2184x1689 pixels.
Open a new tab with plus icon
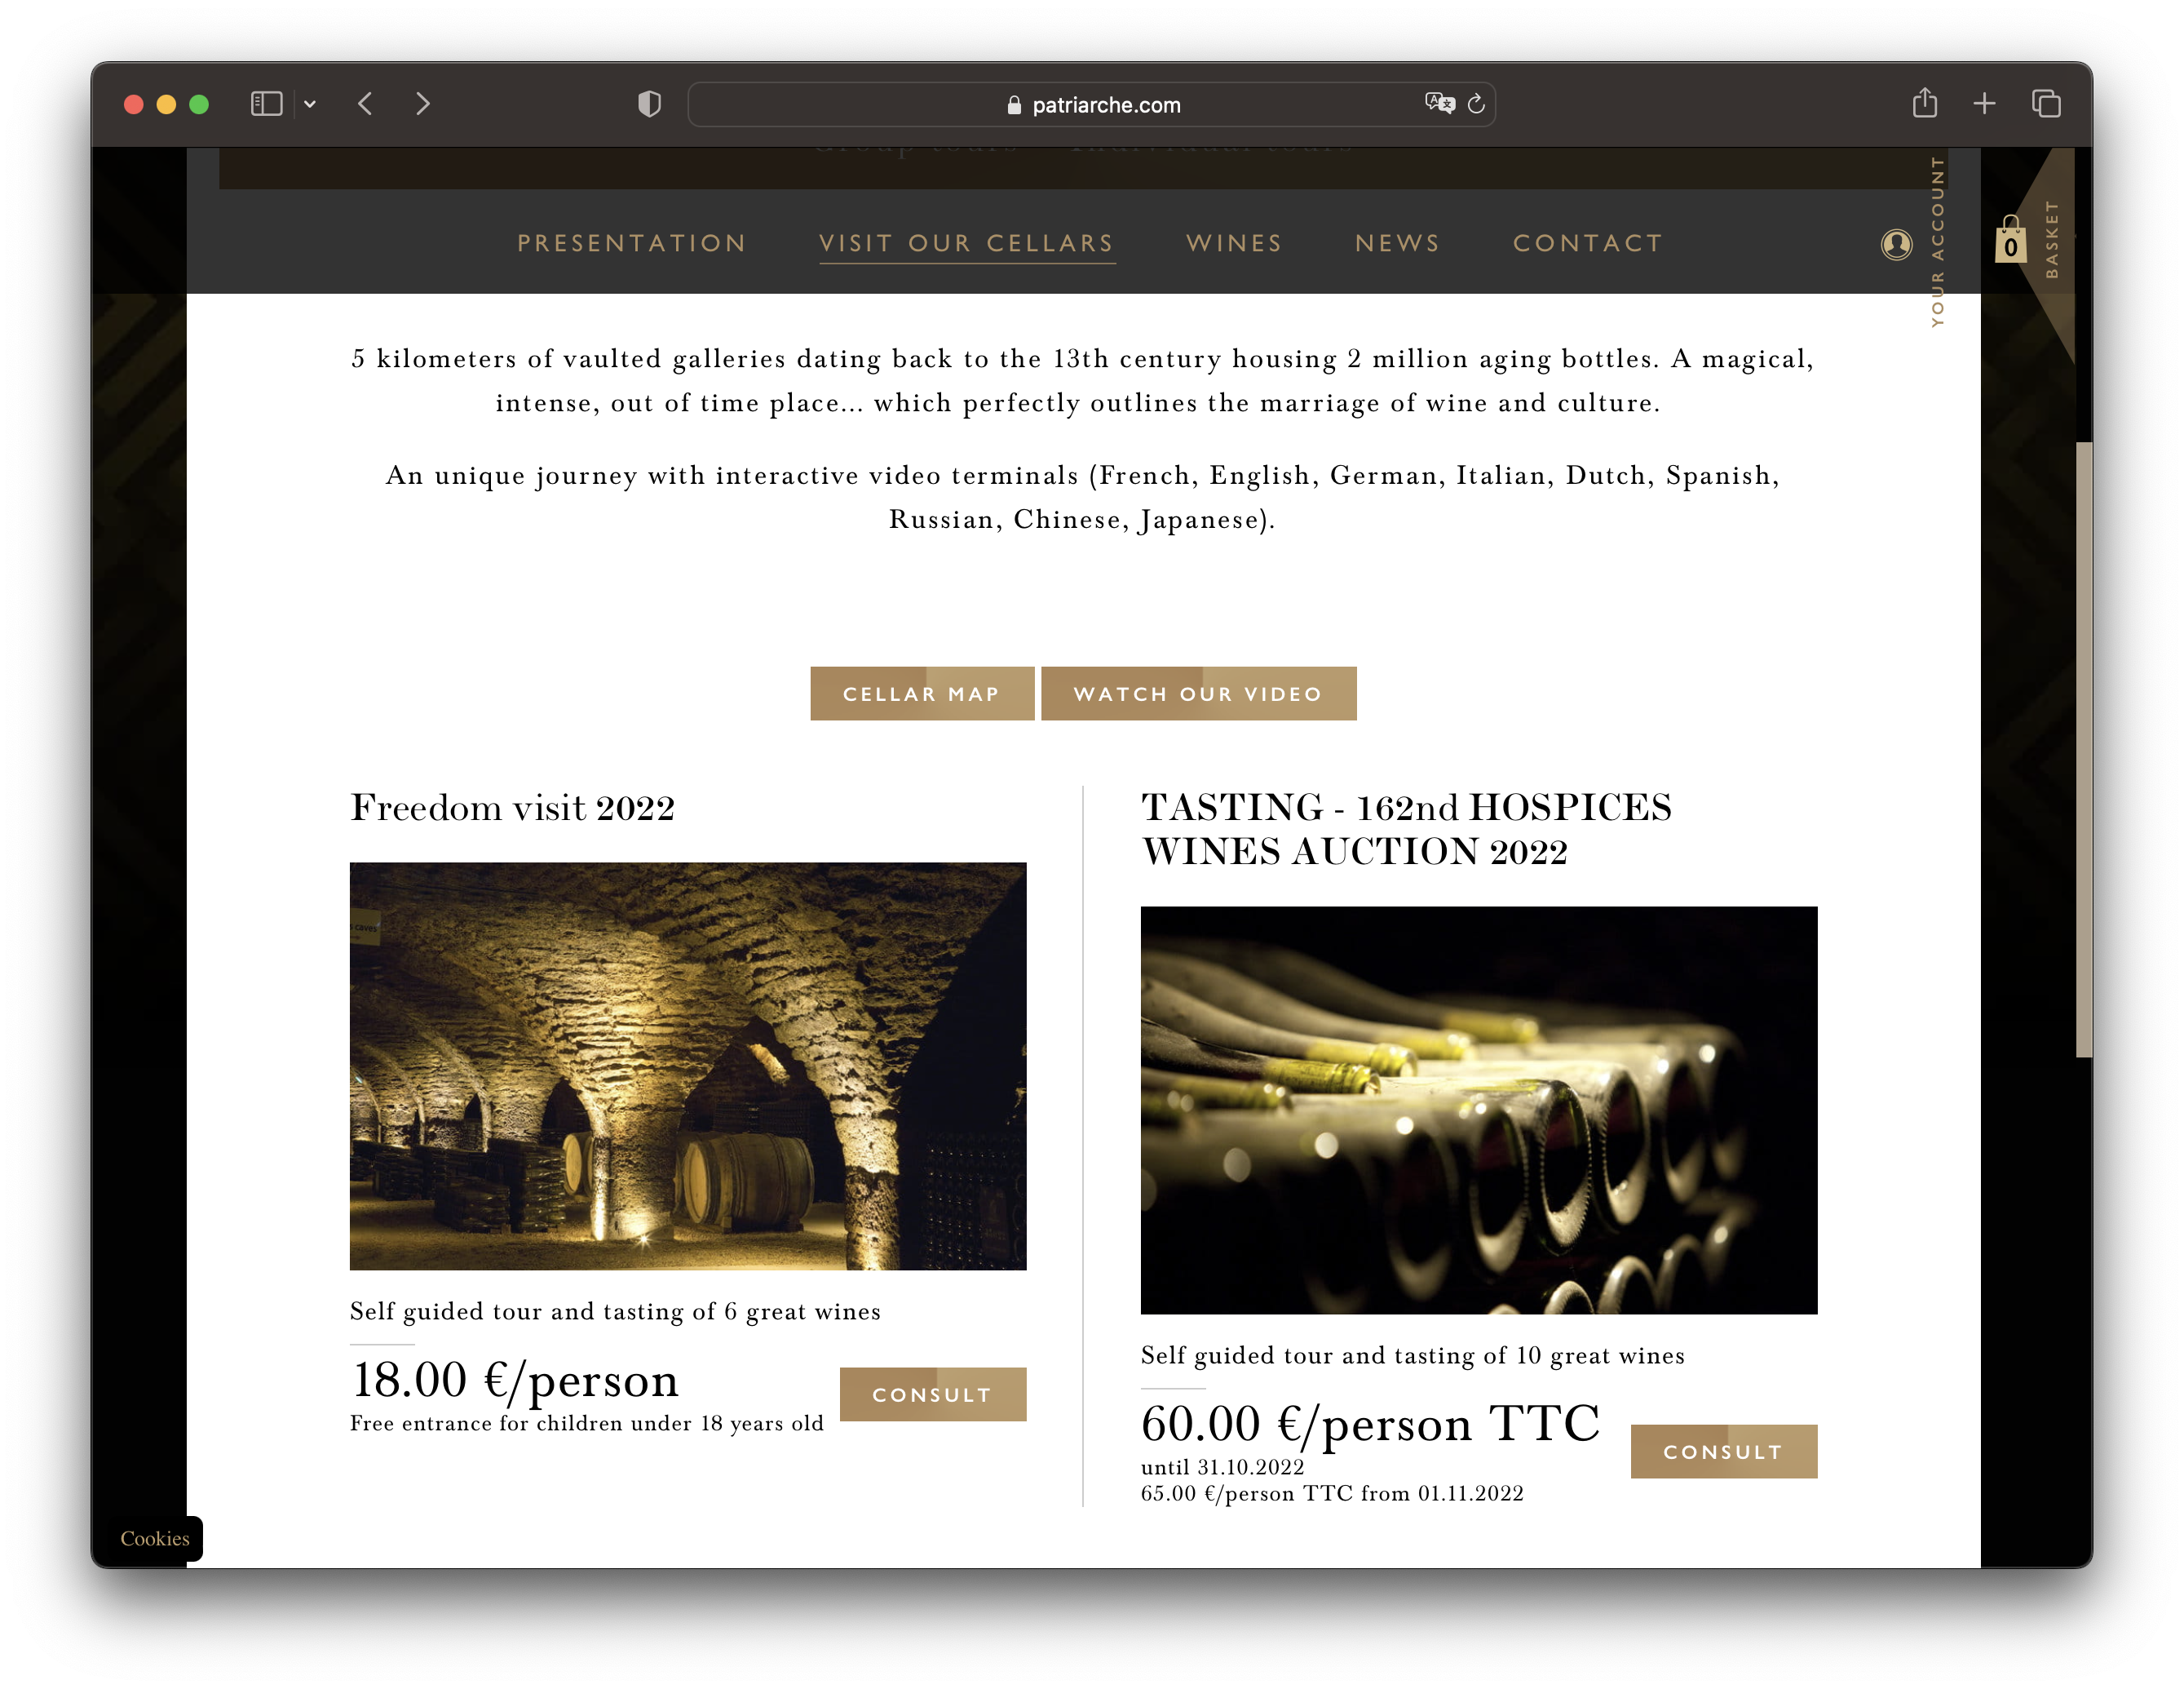(1984, 104)
